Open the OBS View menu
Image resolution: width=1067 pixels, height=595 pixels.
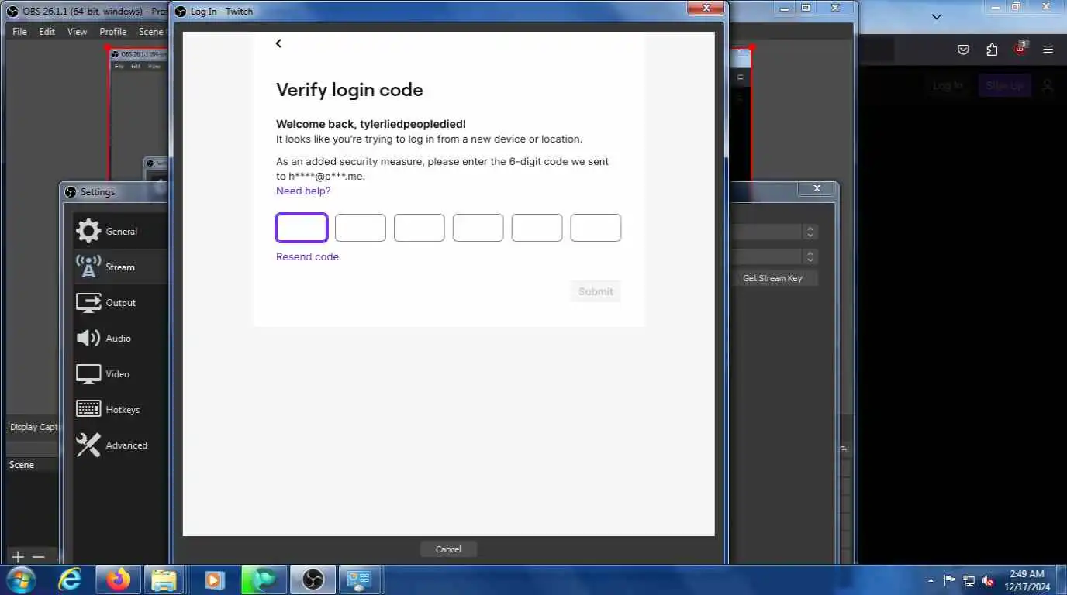click(78, 32)
